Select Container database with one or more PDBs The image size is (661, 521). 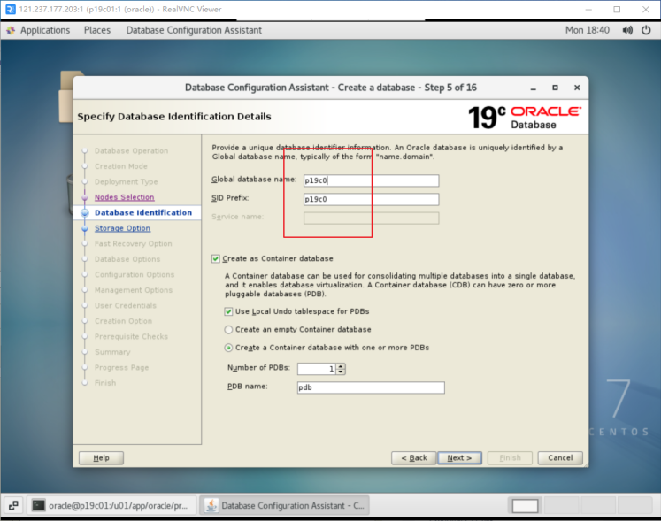pyautogui.click(x=228, y=348)
